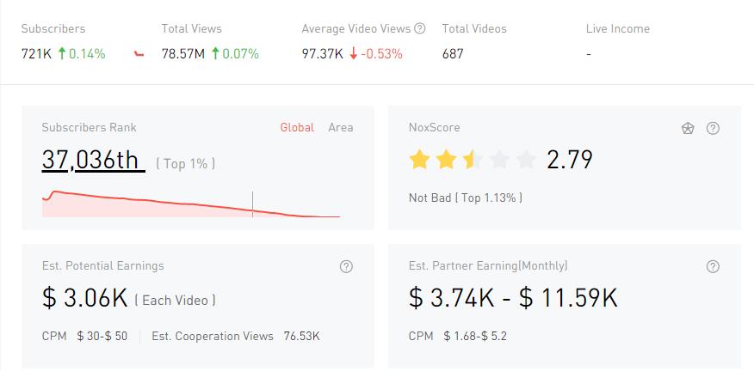Switch rank view to Global

pyautogui.click(x=297, y=127)
